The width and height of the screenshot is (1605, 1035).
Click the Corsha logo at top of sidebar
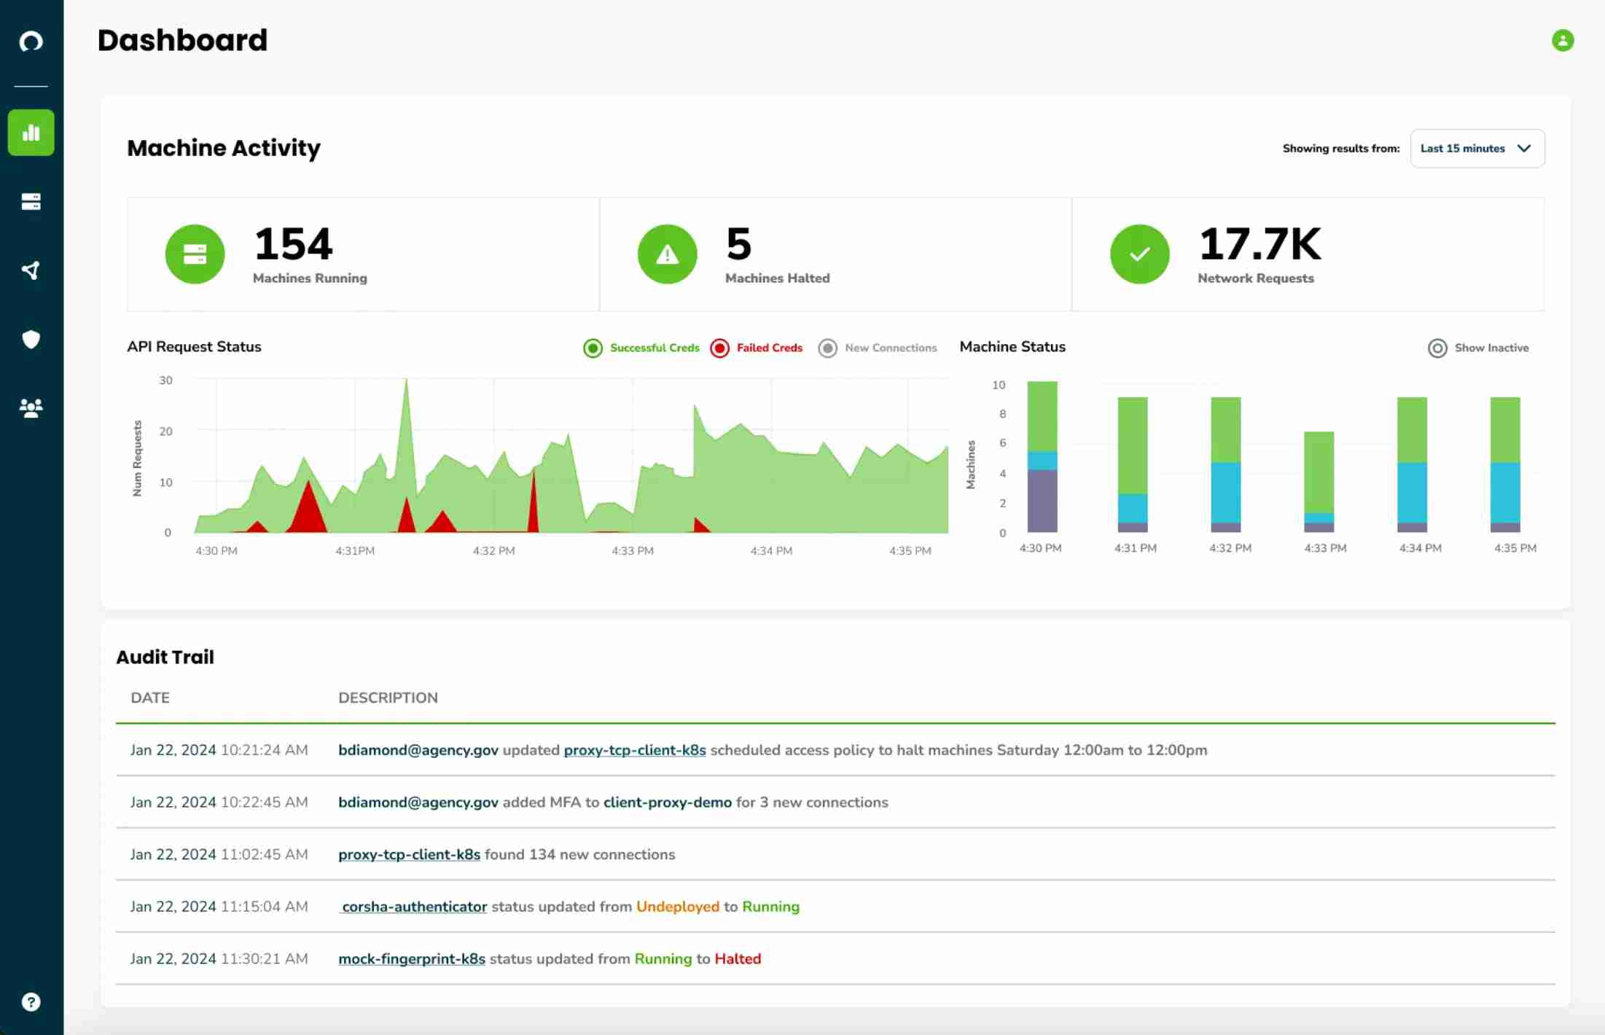coord(31,42)
